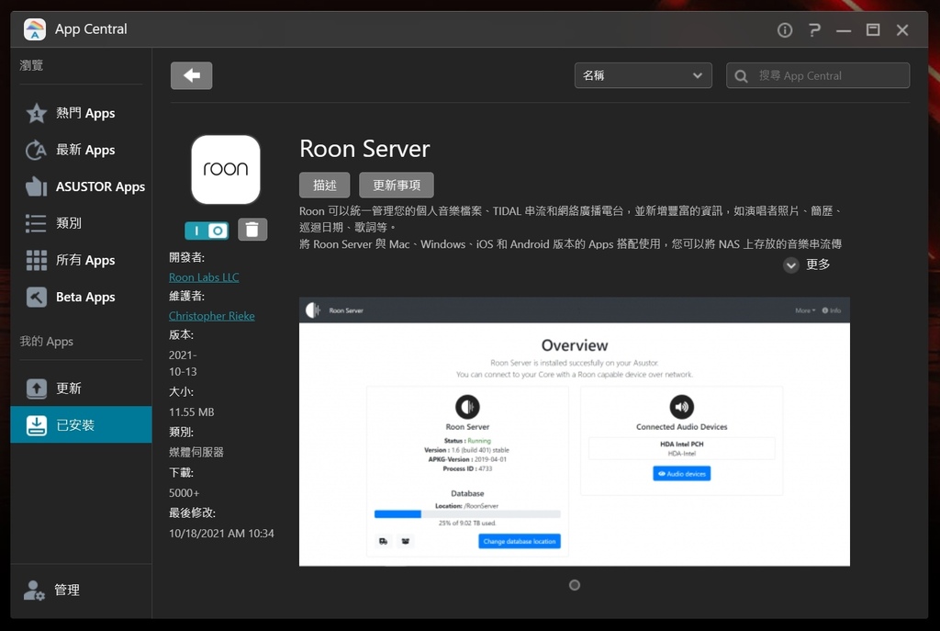940x631 pixels.
Task: Click the search magnifier icon
Action: click(x=741, y=76)
